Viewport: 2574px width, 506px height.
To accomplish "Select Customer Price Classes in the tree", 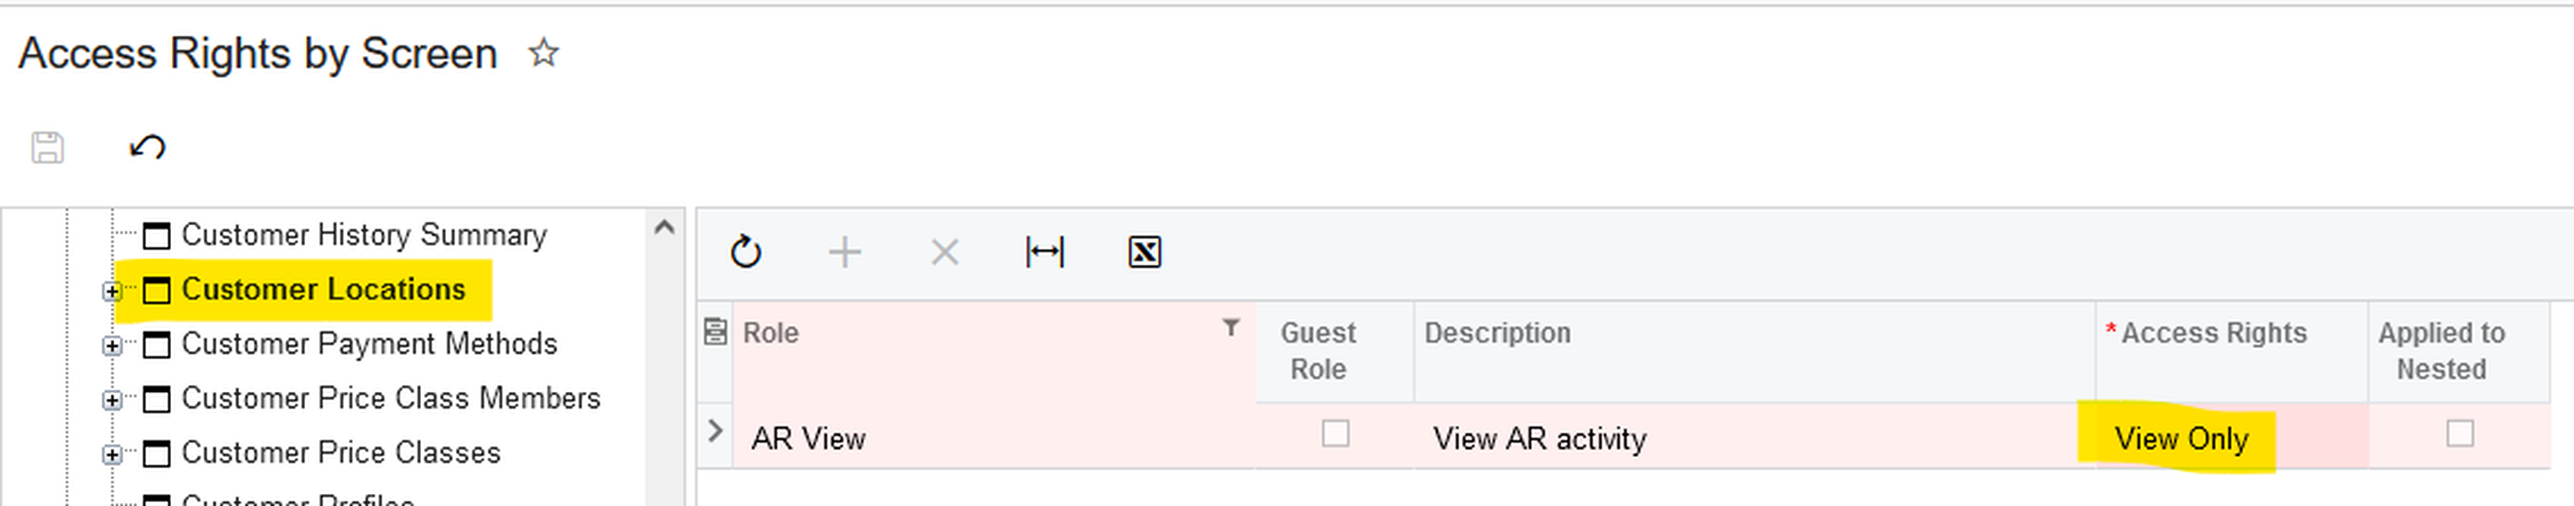I will (341, 453).
